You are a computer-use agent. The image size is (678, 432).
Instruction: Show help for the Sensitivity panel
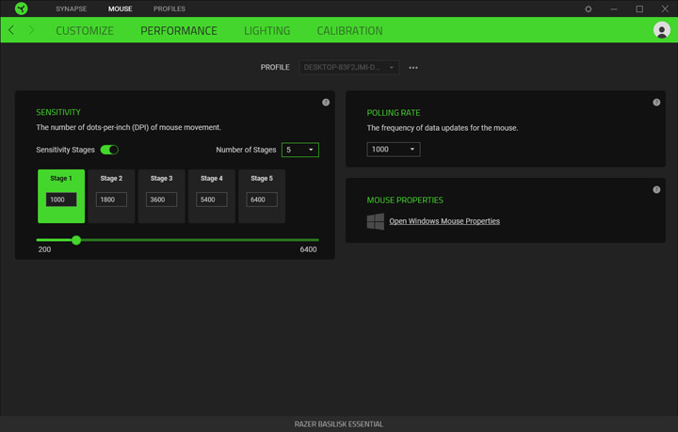tap(326, 103)
